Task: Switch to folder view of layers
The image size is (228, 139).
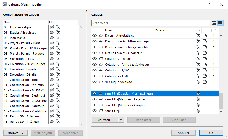Action: pyautogui.click(x=214, y=23)
